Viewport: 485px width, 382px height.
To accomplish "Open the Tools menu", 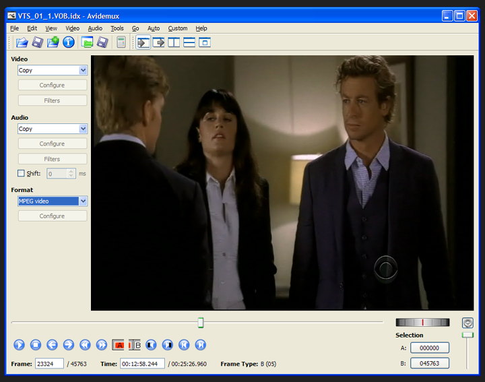I will [117, 28].
